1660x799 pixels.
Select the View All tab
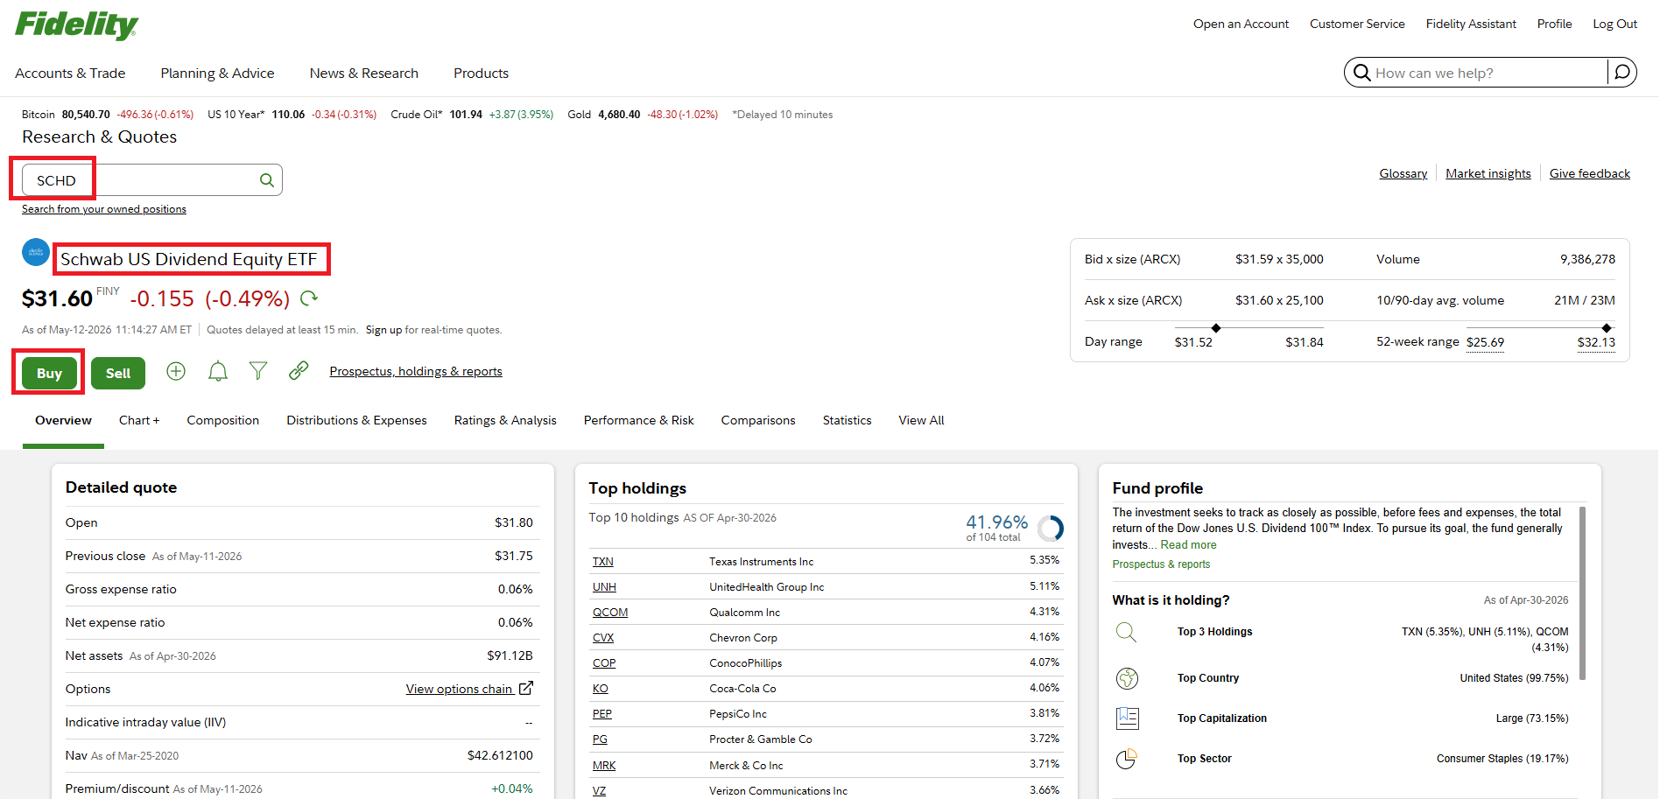(921, 420)
